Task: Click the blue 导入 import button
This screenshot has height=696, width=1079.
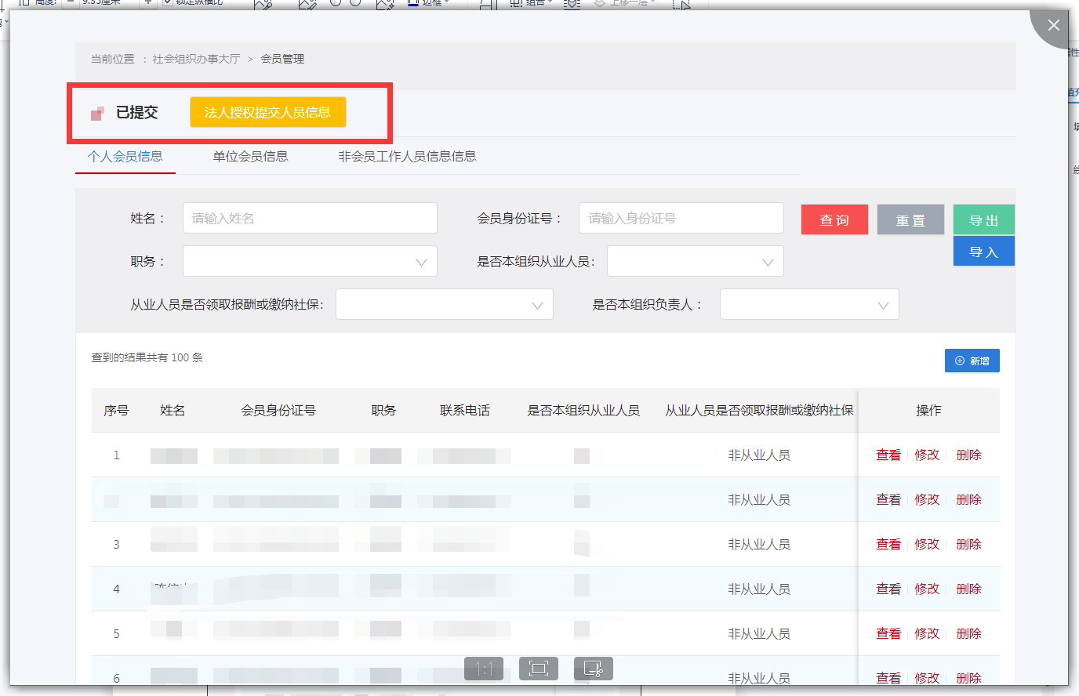Action: [983, 252]
